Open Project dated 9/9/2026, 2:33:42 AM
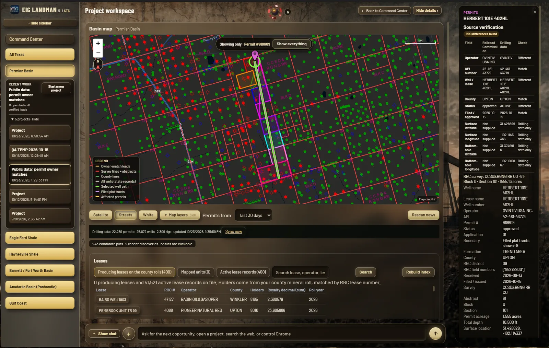549x348 pixels. point(40,216)
